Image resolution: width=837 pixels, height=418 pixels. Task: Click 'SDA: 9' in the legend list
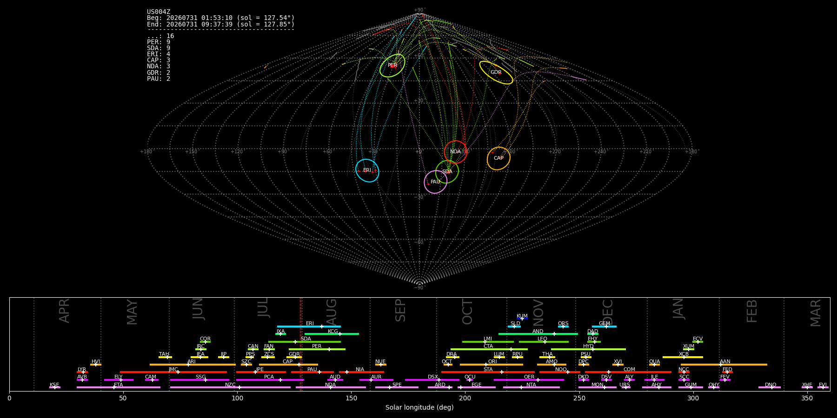[x=159, y=48]
